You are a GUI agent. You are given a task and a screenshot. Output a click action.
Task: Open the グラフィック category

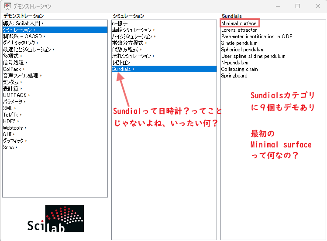click(x=55, y=141)
